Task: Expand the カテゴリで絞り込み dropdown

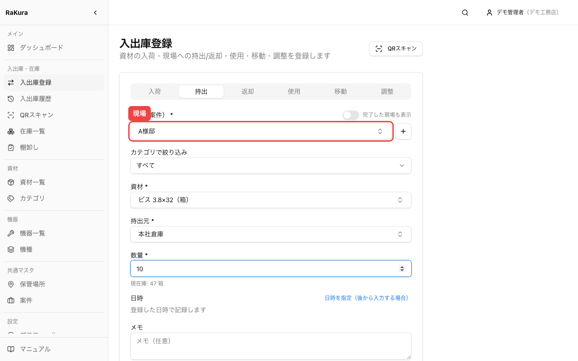Action: (x=271, y=166)
